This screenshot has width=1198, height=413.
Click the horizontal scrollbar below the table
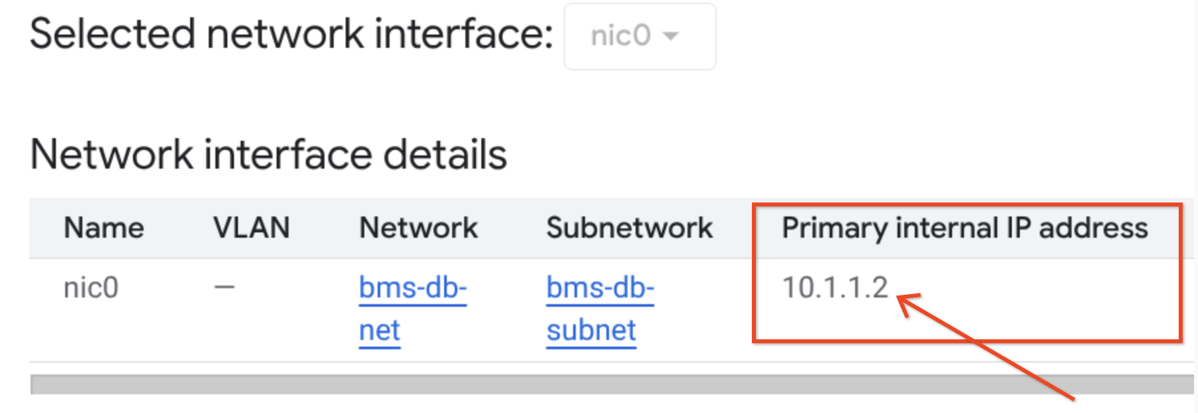(x=598, y=385)
